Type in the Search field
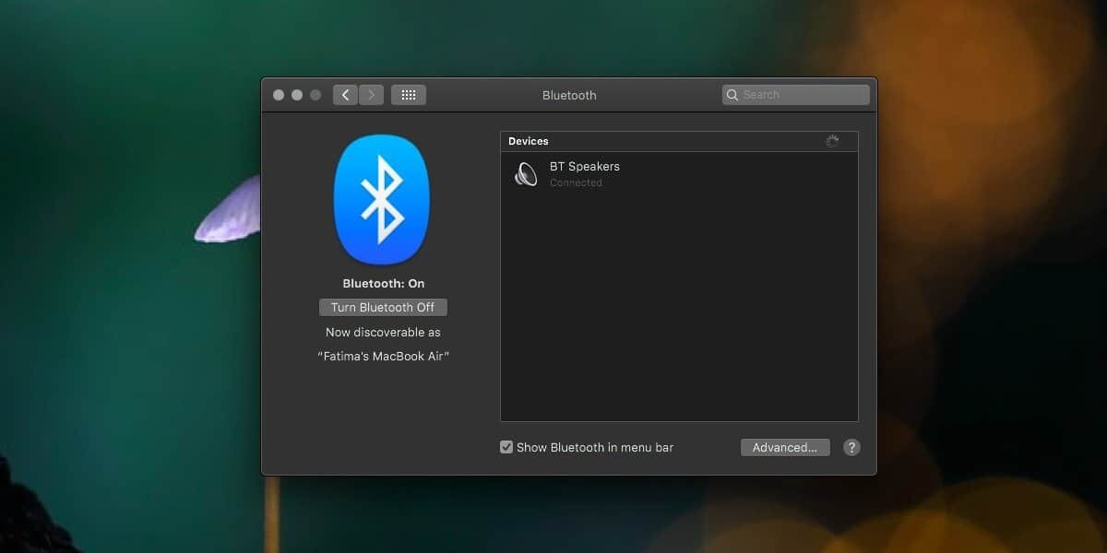Image resolution: width=1107 pixels, height=553 pixels. coord(803,95)
